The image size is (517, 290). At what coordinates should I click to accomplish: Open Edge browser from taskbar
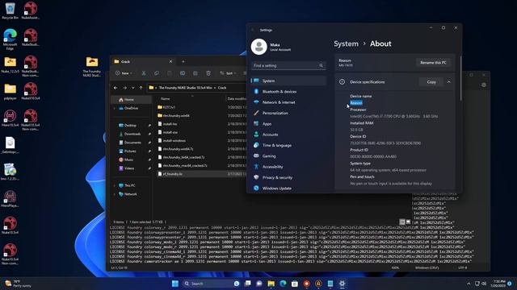coord(283,284)
